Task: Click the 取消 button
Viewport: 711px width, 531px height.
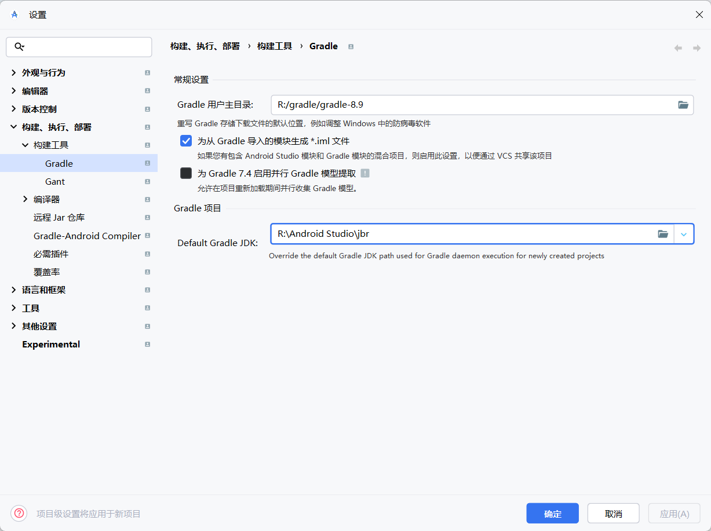Action: (613, 514)
